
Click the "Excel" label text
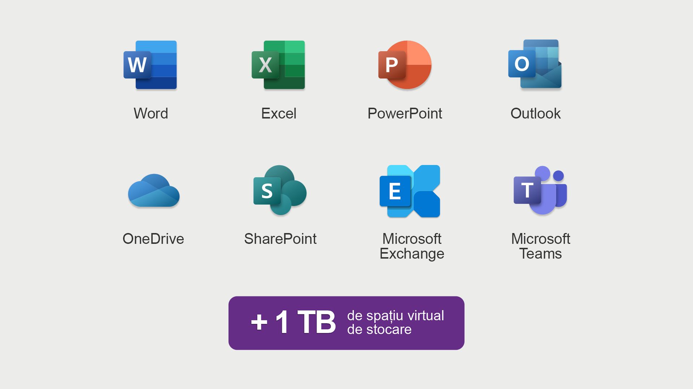click(279, 113)
